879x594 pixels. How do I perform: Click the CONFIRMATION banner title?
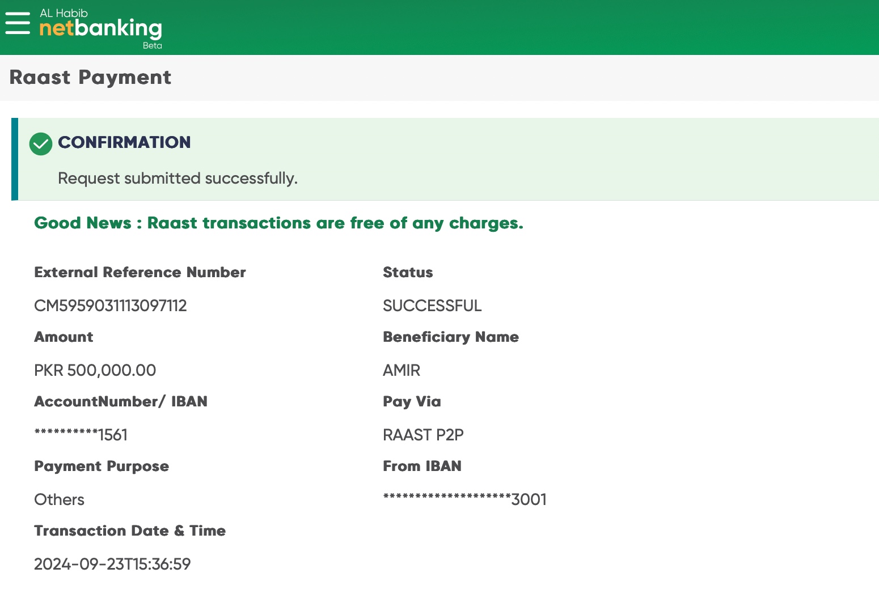[x=124, y=142]
